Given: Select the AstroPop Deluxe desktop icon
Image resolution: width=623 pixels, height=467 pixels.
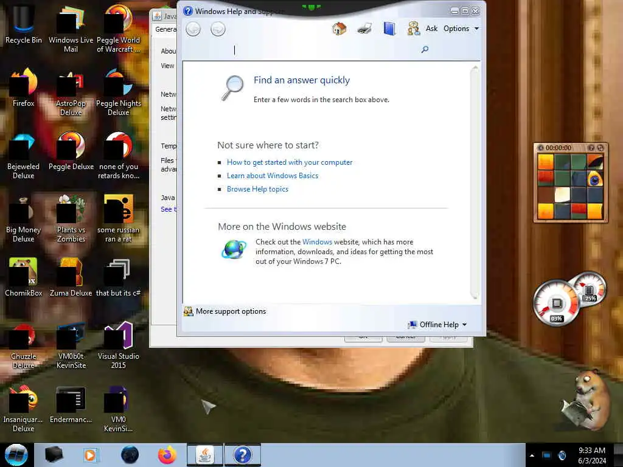Looking at the screenshot, I should point(71,92).
